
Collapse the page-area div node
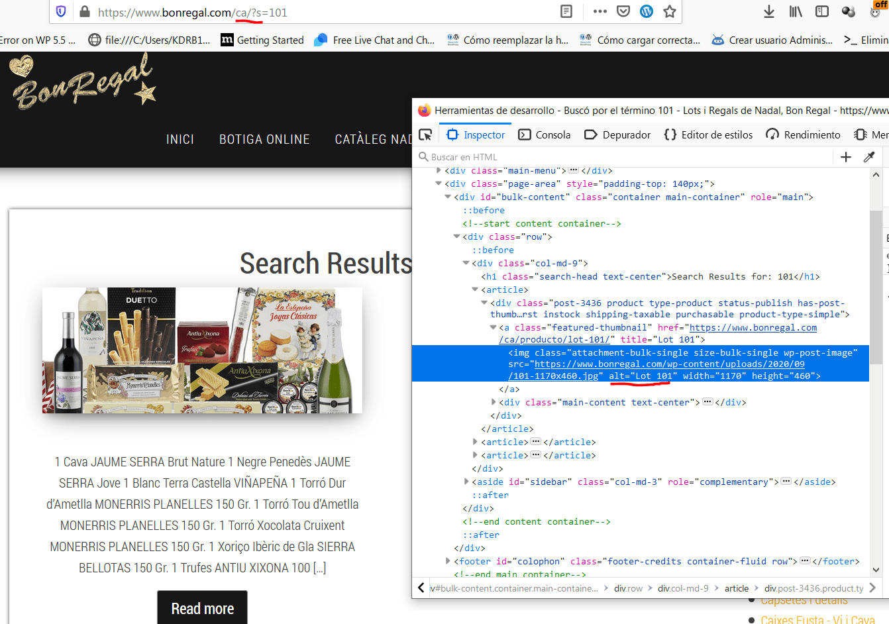tap(439, 183)
